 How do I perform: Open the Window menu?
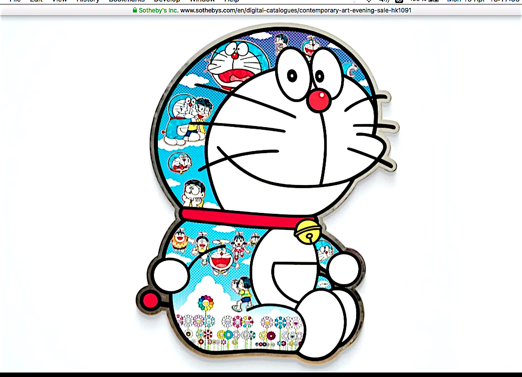click(x=202, y=1)
